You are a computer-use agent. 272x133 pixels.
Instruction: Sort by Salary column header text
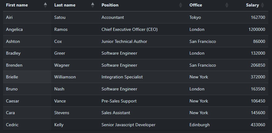point(252,5)
